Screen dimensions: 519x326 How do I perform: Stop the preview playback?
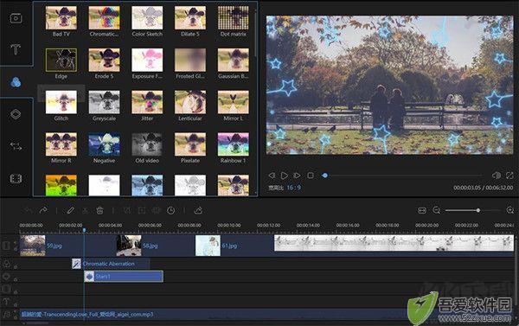point(311,175)
